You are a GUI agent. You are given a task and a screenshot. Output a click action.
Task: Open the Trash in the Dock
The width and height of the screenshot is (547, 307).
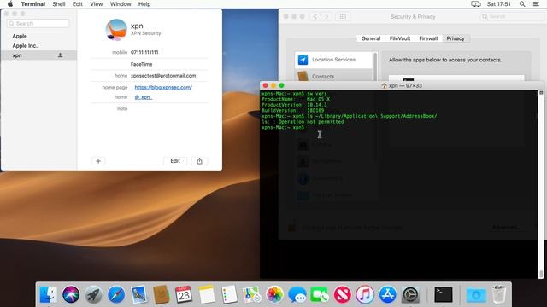pos(499,295)
